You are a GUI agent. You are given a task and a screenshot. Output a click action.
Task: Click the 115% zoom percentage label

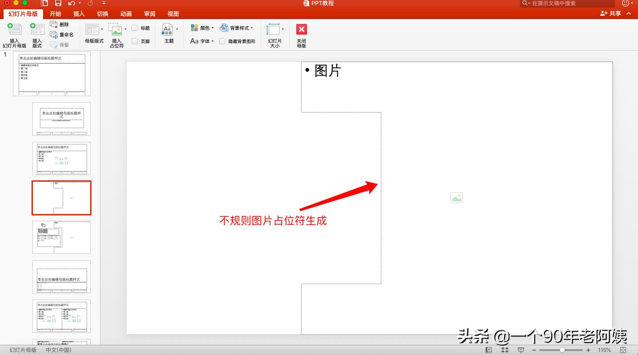604,350
